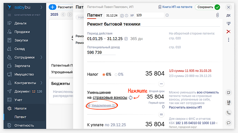Click the Сохранить button

207,7
